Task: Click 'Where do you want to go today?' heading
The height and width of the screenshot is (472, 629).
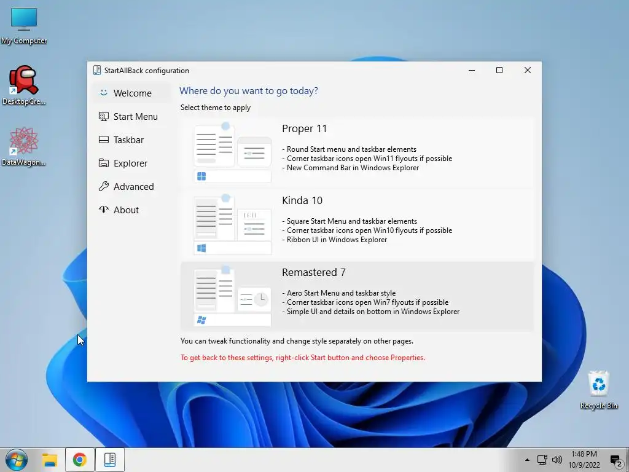Action: point(249,91)
